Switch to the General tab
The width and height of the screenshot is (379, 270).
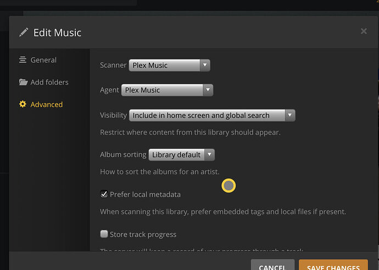[43, 60]
